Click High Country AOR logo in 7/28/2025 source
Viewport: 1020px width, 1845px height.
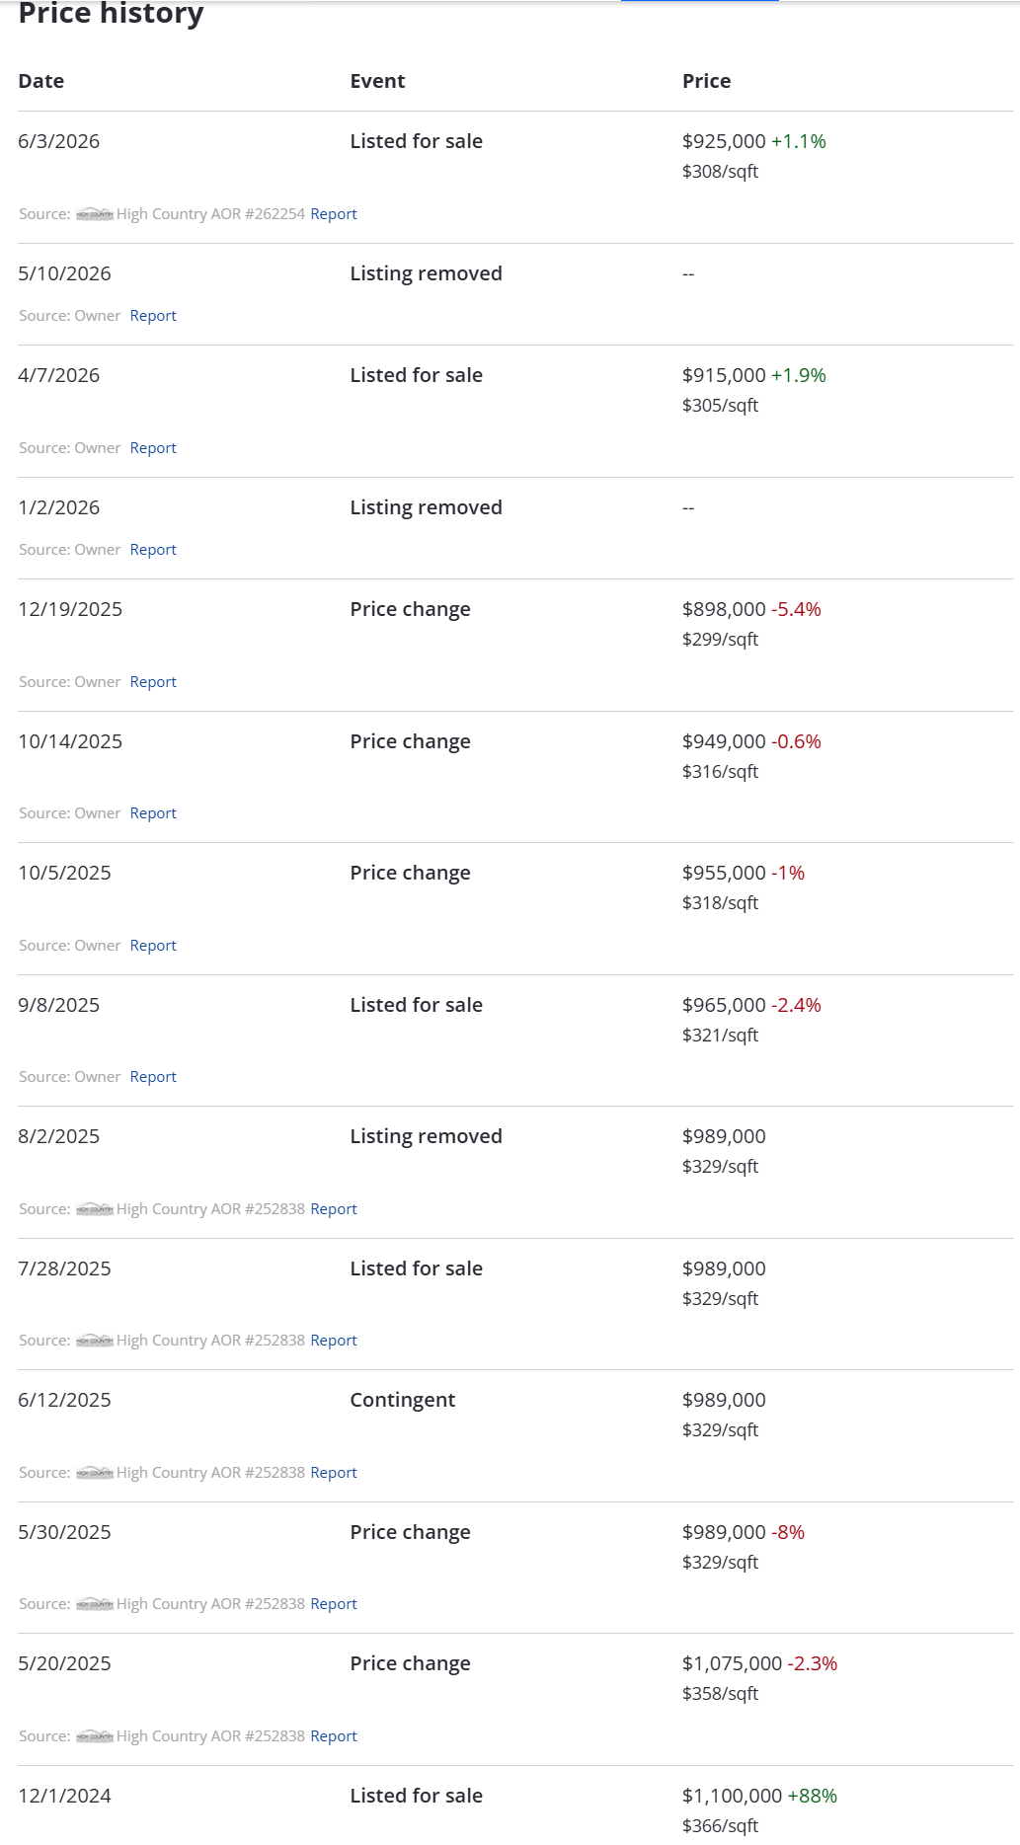pyautogui.click(x=95, y=1341)
